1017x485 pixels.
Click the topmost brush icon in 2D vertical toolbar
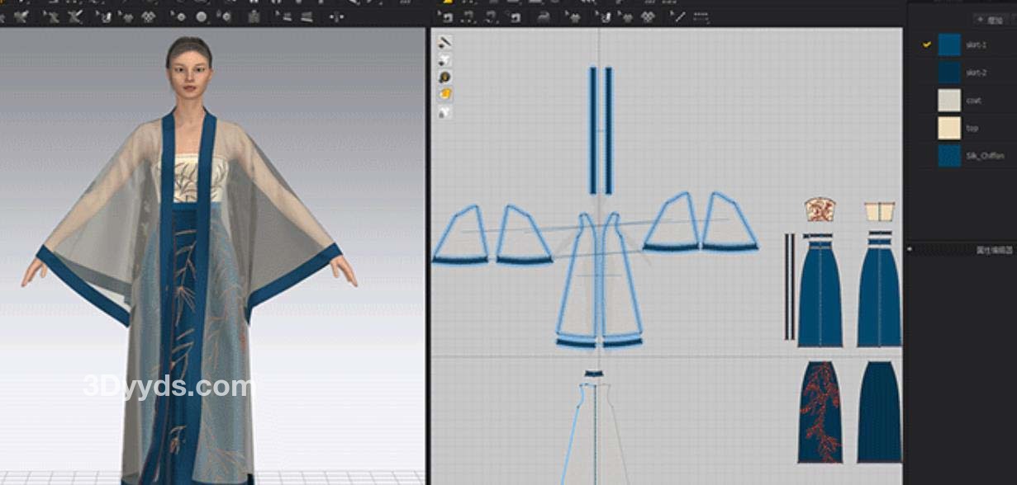pos(444,42)
